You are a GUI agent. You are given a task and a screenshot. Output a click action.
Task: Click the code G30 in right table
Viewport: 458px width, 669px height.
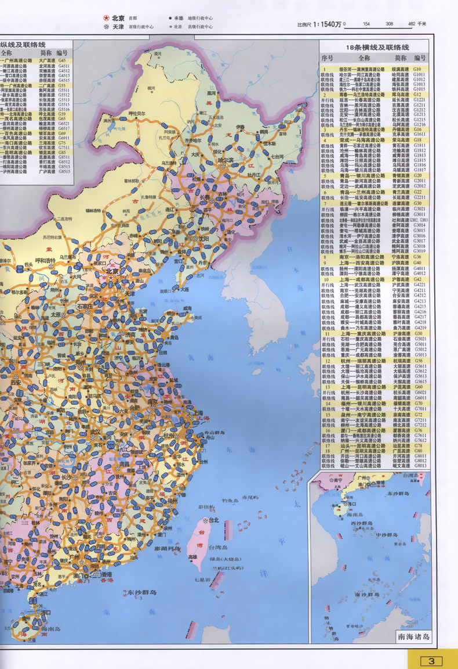417,203
